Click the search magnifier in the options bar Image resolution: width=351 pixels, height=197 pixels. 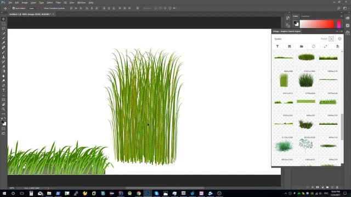pos(339,8)
